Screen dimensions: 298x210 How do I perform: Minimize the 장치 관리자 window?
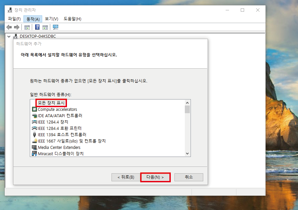227,10
